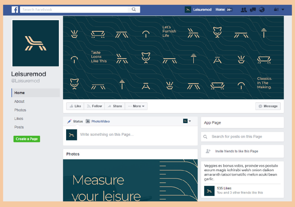Image resolution: width=295 pixels, height=207 pixels.
Task: Open Photos in the left sidebar
Action: click(x=20, y=110)
